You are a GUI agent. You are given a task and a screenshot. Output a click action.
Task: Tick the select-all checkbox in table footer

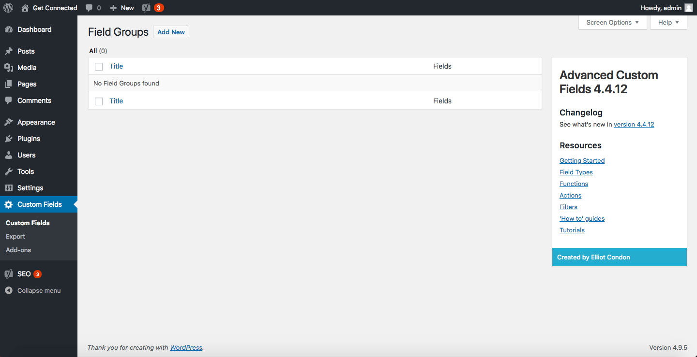pos(99,101)
